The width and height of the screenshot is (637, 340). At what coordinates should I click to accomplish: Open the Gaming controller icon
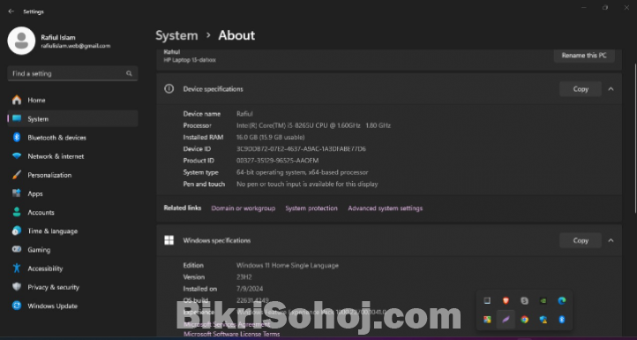click(x=17, y=250)
